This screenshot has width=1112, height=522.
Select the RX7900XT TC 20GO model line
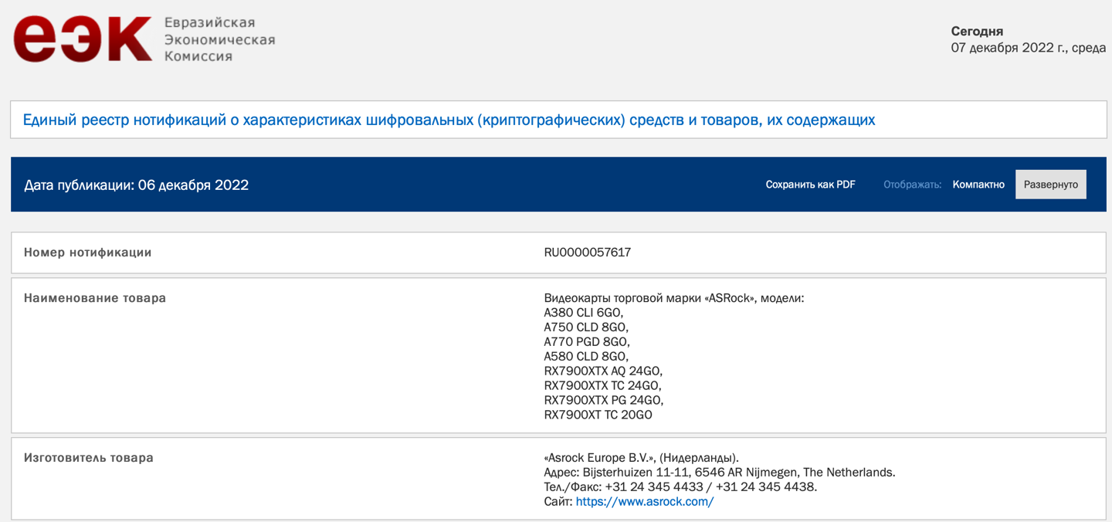tap(598, 415)
